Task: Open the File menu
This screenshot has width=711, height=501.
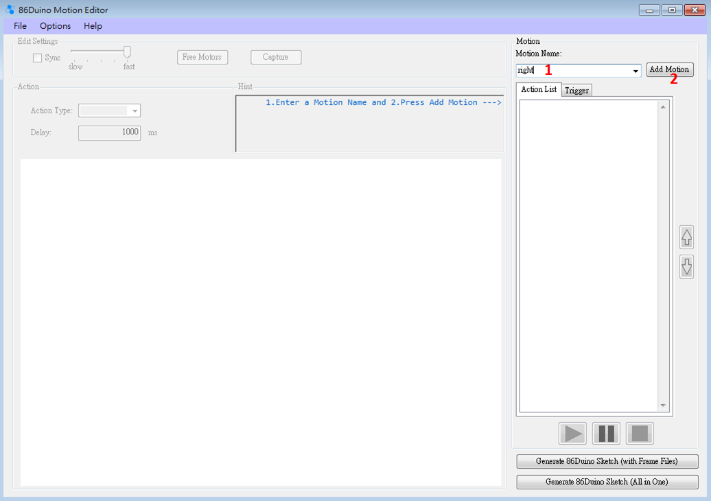Action: tap(20, 26)
